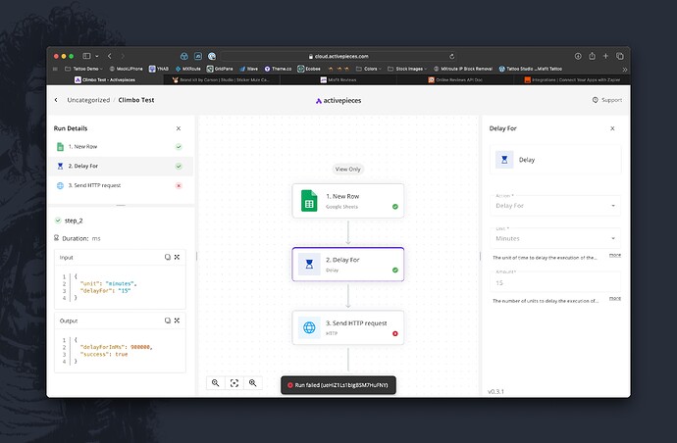Viewport: 677px width, 443px height.
Task: Open the Action dropdown showing Delay For
Action: coord(554,206)
